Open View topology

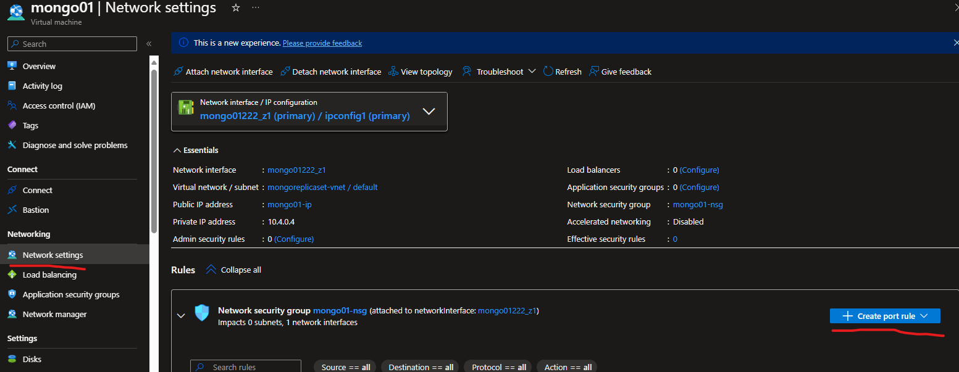(421, 72)
